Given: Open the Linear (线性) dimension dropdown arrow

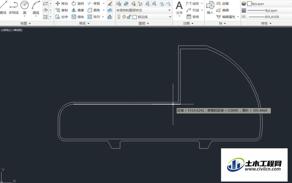Looking at the screenshot, I should [202, 3].
